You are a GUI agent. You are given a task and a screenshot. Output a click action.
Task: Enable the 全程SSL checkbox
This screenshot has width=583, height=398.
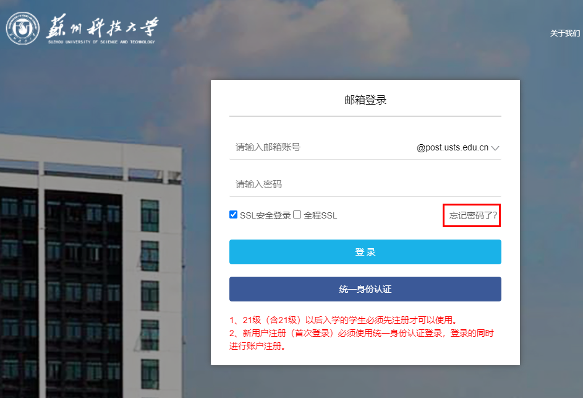(297, 214)
